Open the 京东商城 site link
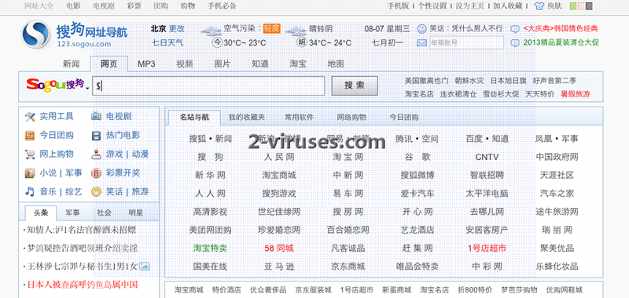 pos(348,267)
